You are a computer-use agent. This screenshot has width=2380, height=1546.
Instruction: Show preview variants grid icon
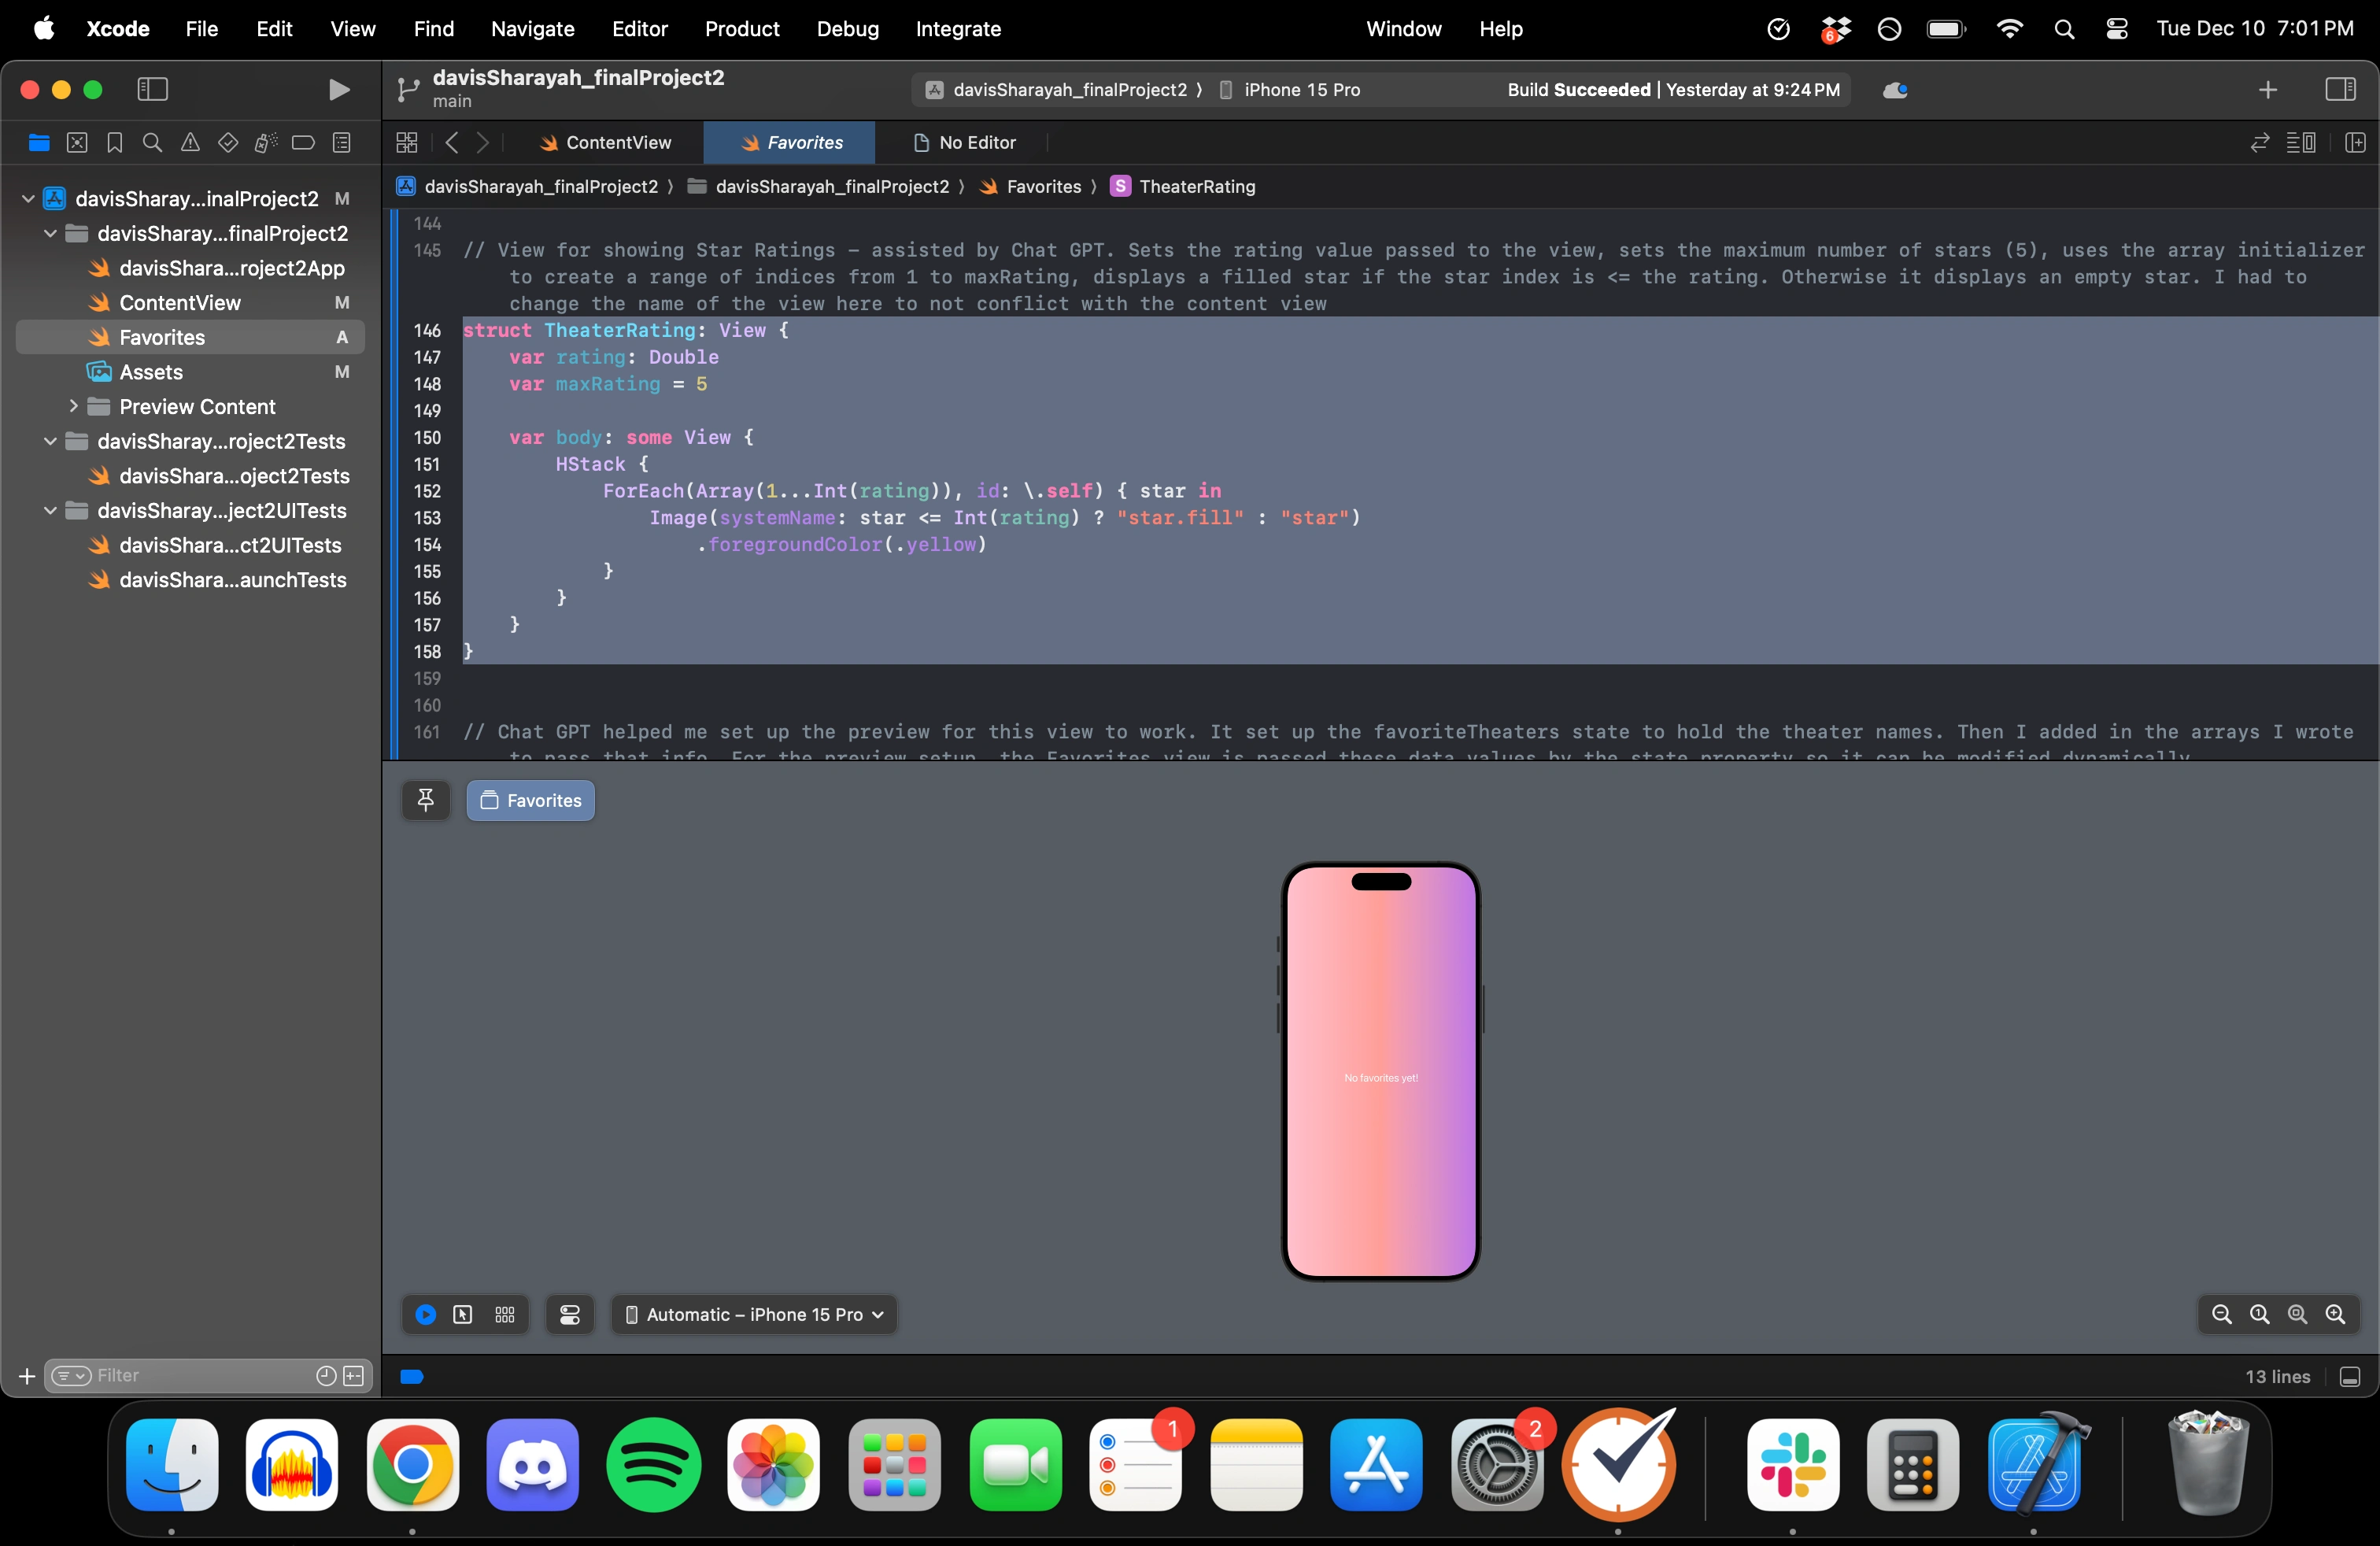[505, 1315]
